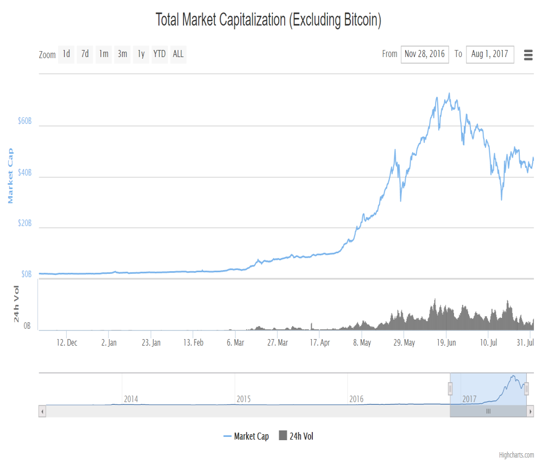Click the 2016 label in navigator
The height and width of the screenshot is (463, 542).
click(356, 399)
